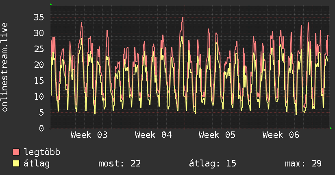Click the red legtöbb legend swatch

16,152
